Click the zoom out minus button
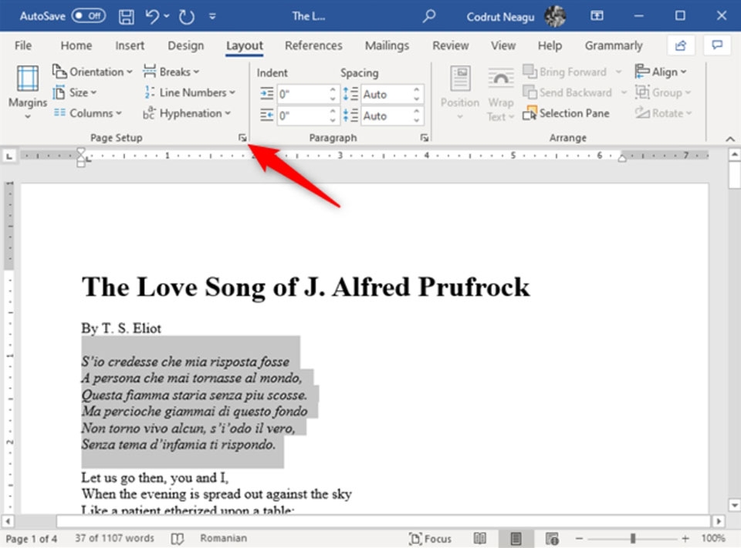This screenshot has width=741, height=548. (x=579, y=539)
